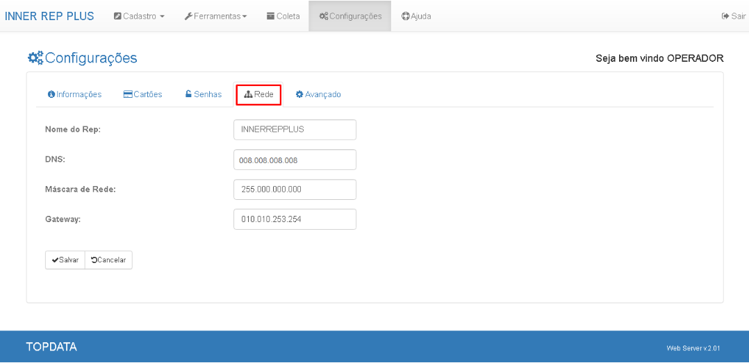
Task: Click the card icon on Cartões tab
Action: coord(128,94)
